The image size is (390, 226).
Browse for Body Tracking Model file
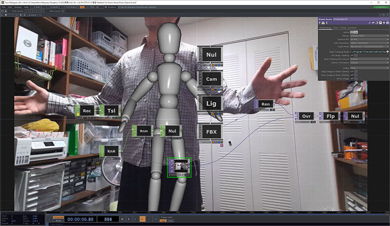(387, 52)
